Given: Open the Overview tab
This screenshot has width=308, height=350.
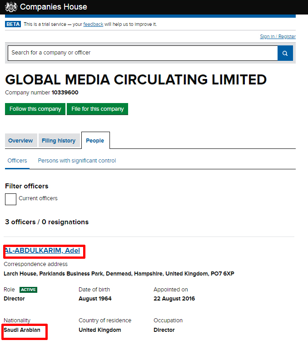Looking at the screenshot, I should 20,141.
